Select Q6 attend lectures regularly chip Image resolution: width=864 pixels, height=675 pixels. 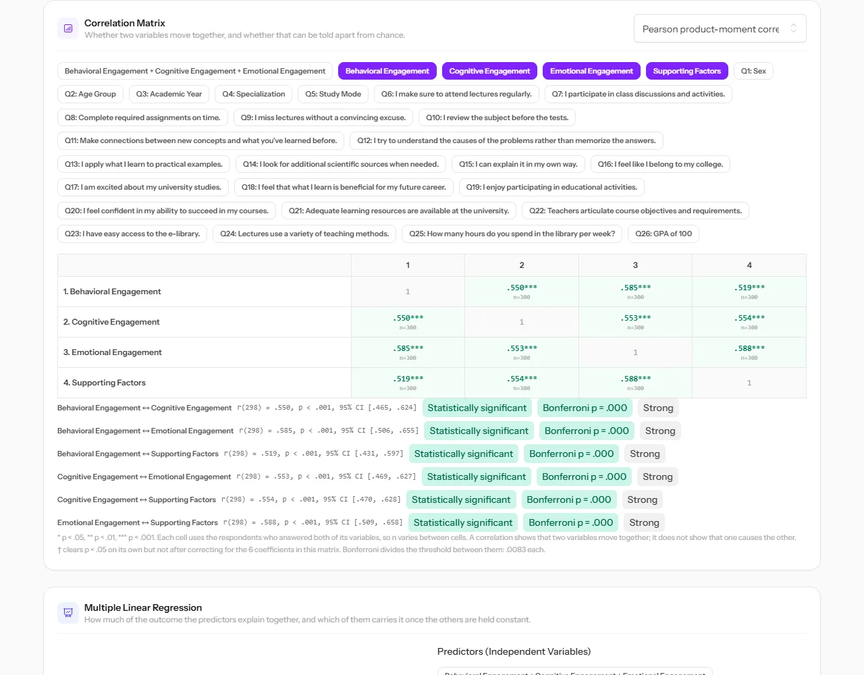(x=456, y=94)
